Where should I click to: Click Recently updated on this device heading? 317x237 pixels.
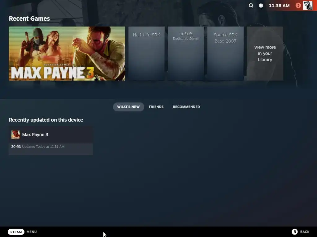click(x=46, y=120)
